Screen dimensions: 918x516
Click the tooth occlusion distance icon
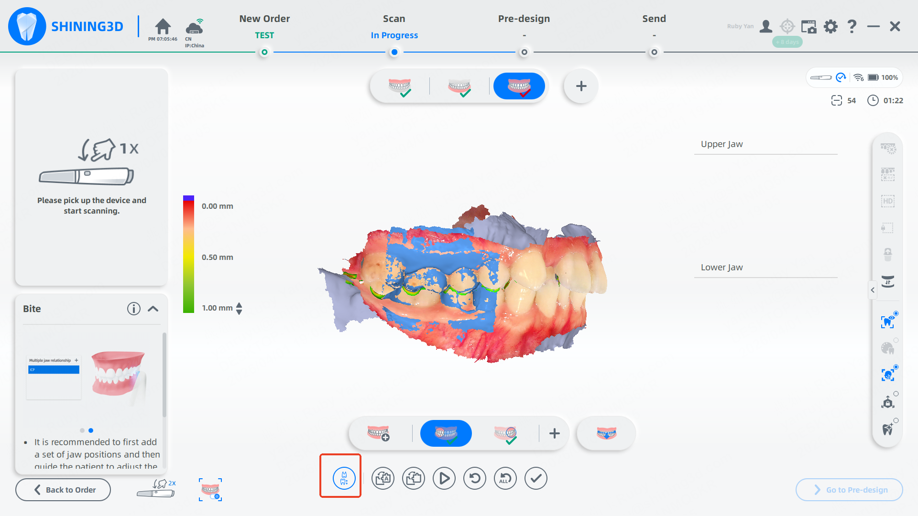pyautogui.click(x=344, y=478)
